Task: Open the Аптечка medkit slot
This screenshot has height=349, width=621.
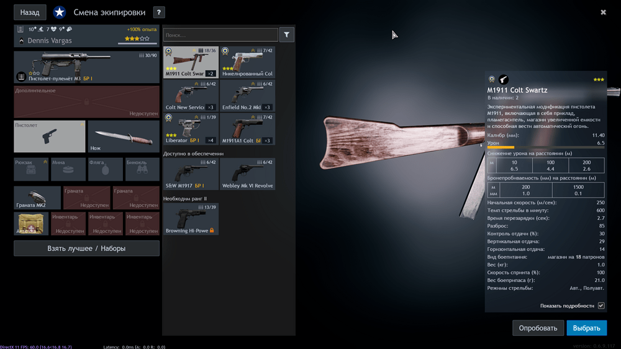Action: [x=30, y=224]
